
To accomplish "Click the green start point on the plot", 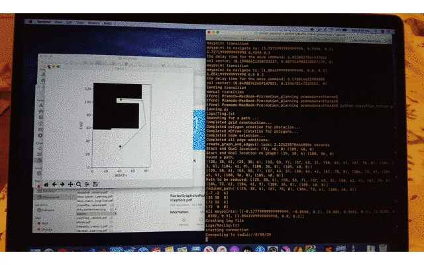I will (120, 100).
